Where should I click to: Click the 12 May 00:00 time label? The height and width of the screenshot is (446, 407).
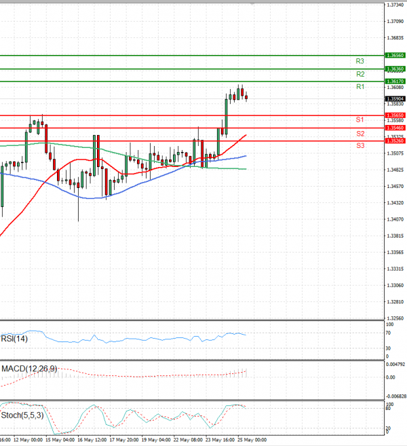pyautogui.click(x=28, y=440)
